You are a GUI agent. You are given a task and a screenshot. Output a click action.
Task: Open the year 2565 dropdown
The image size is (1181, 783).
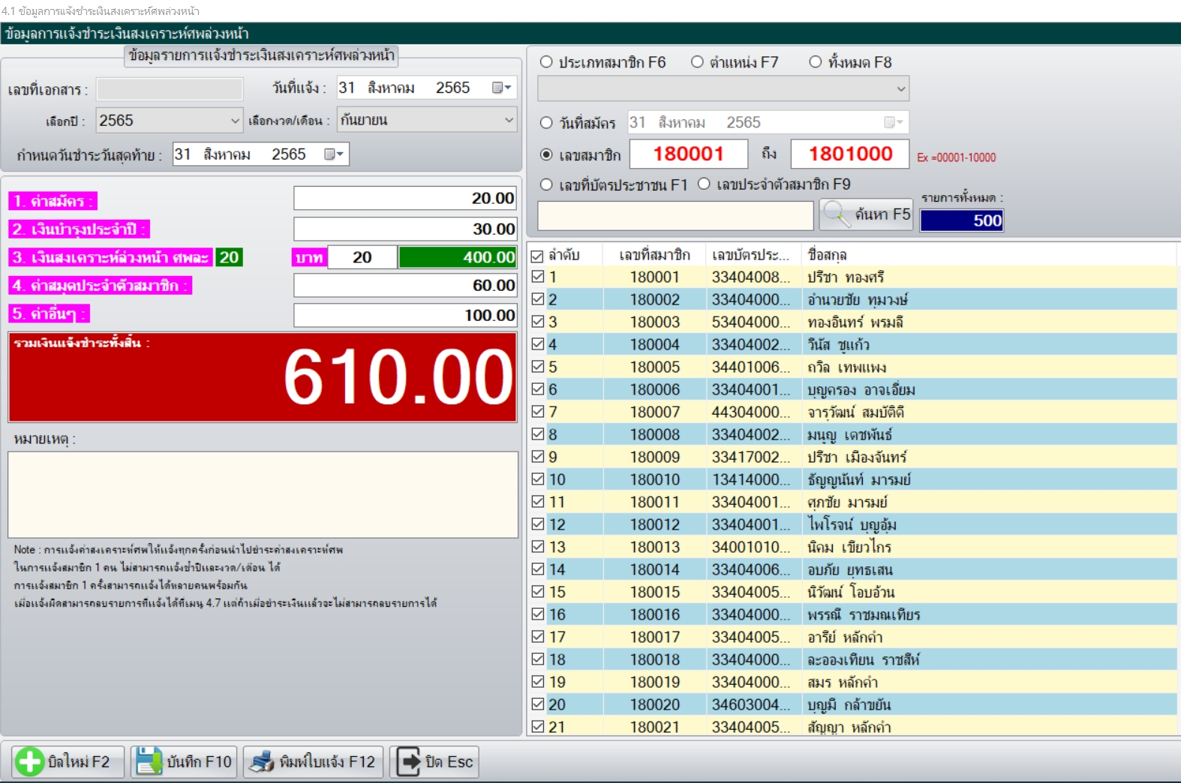tap(235, 121)
